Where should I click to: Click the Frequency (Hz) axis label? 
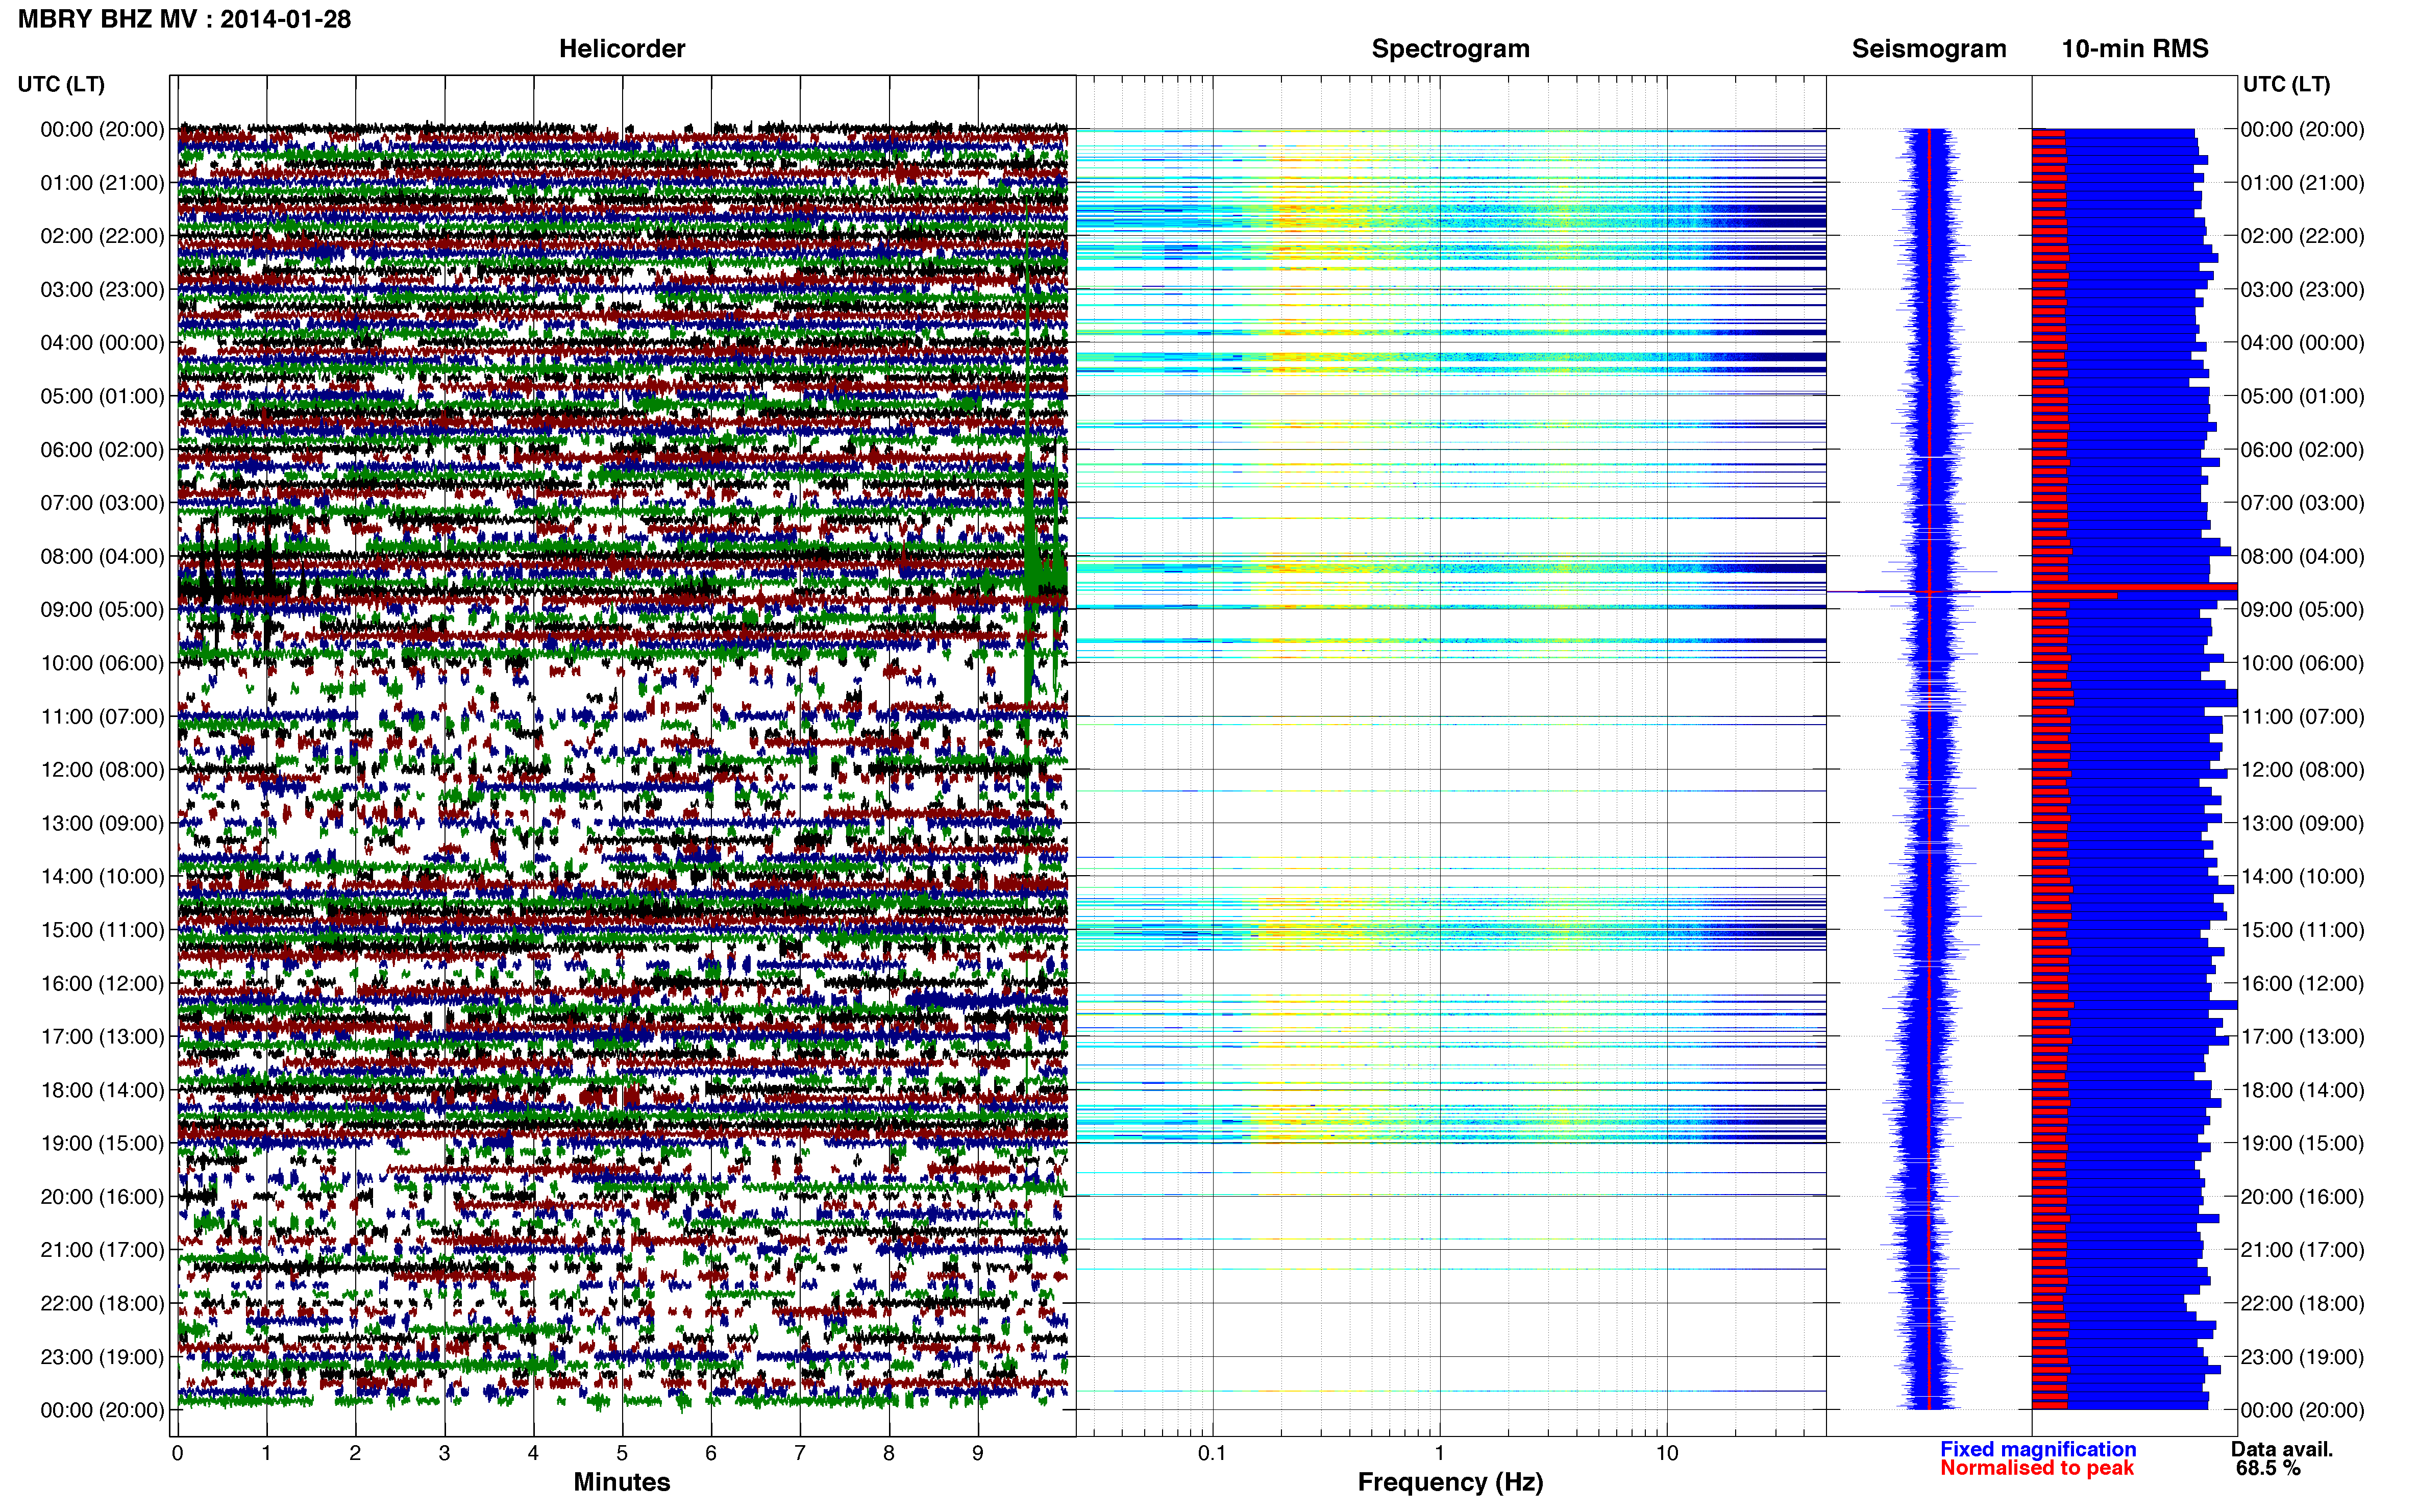[1450, 1482]
